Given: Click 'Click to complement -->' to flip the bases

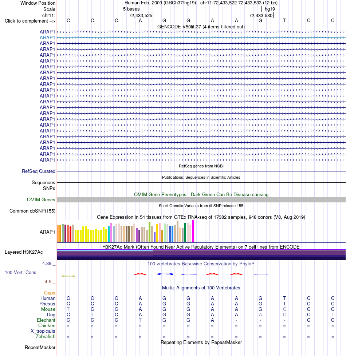Looking at the screenshot, I should pyautogui.click(x=30, y=21).
